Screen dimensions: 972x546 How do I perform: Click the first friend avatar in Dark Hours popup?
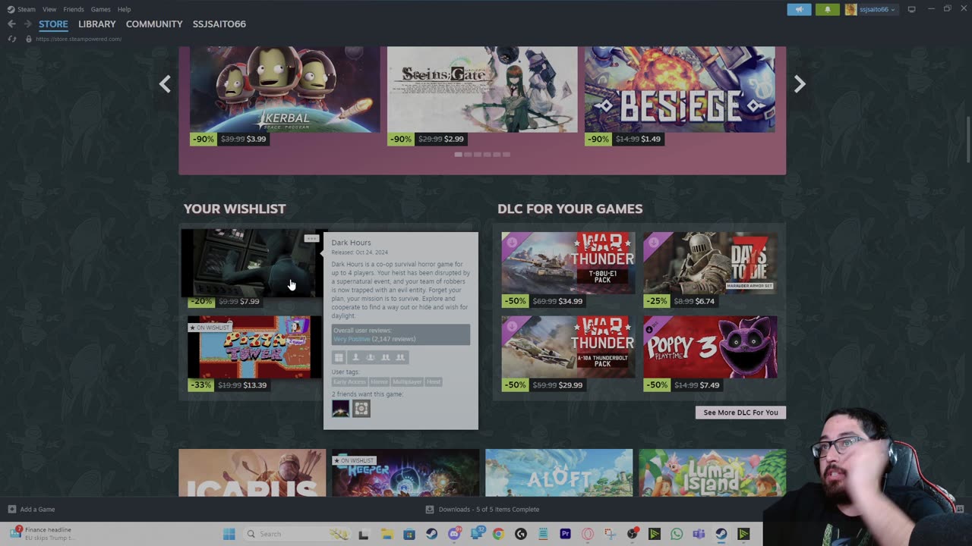pyautogui.click(x=340, y=409)
